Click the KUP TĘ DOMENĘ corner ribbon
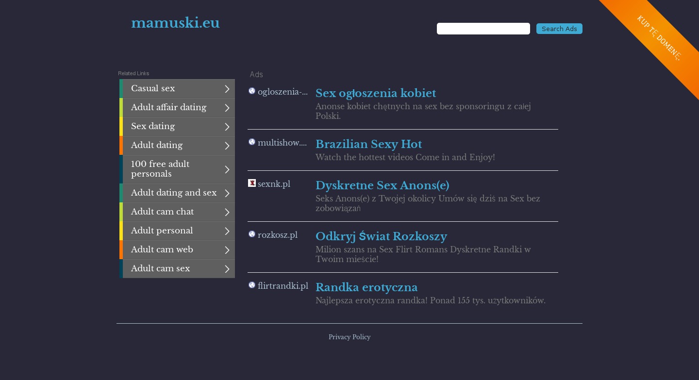Viewport: 699px width, 380px height. [659, 38]
